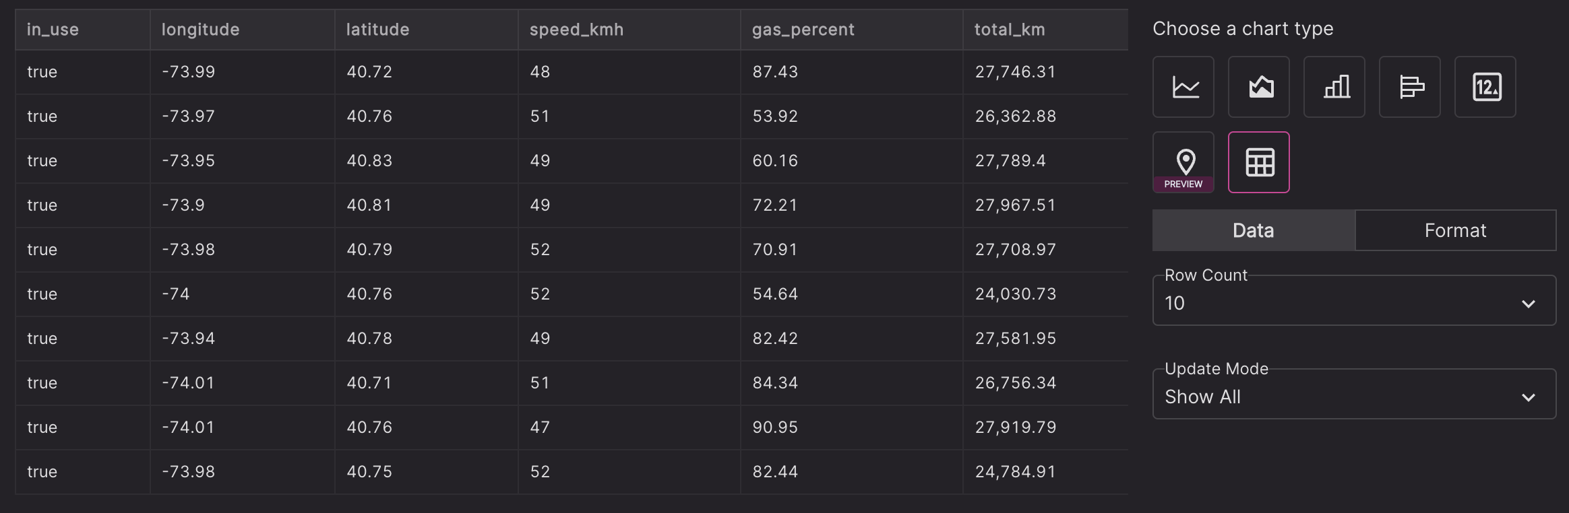Click the in_use column header
Viewport: 1569px width, 513px height.
click(53, 30)
